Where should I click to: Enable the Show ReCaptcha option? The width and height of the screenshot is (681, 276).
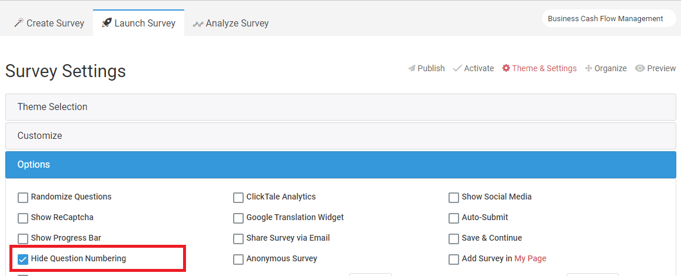[x=22, y=218]
